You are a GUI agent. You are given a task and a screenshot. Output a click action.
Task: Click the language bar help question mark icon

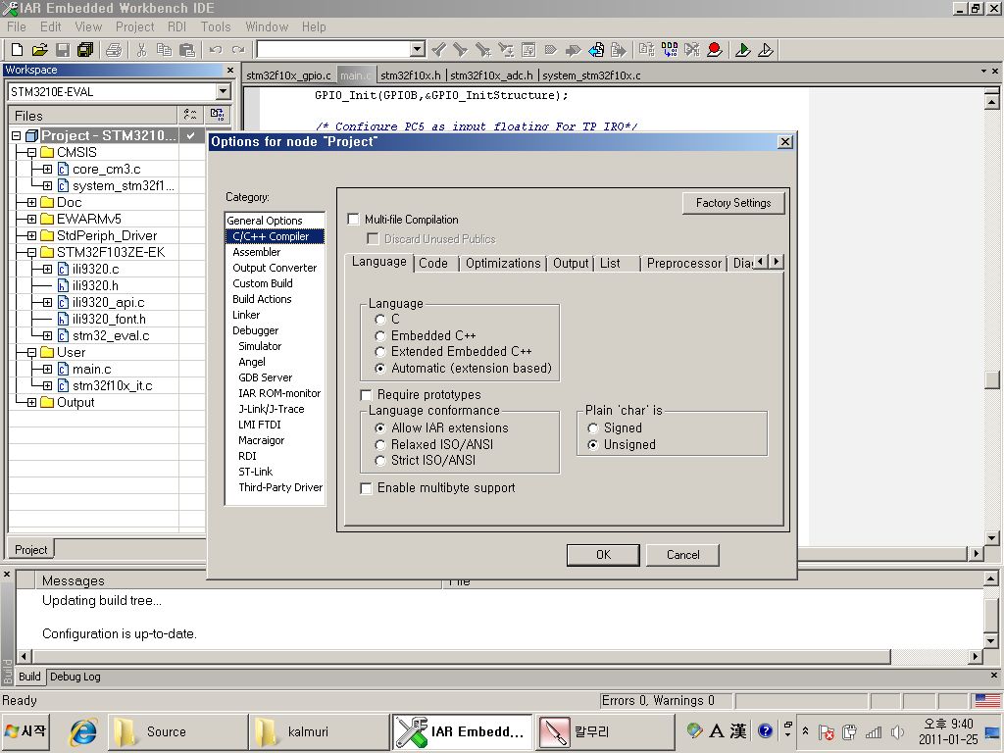(x=765, y=730)
